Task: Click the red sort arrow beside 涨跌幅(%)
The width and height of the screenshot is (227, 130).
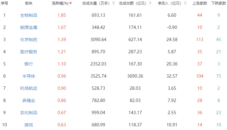Action: [x=70, y=3]
